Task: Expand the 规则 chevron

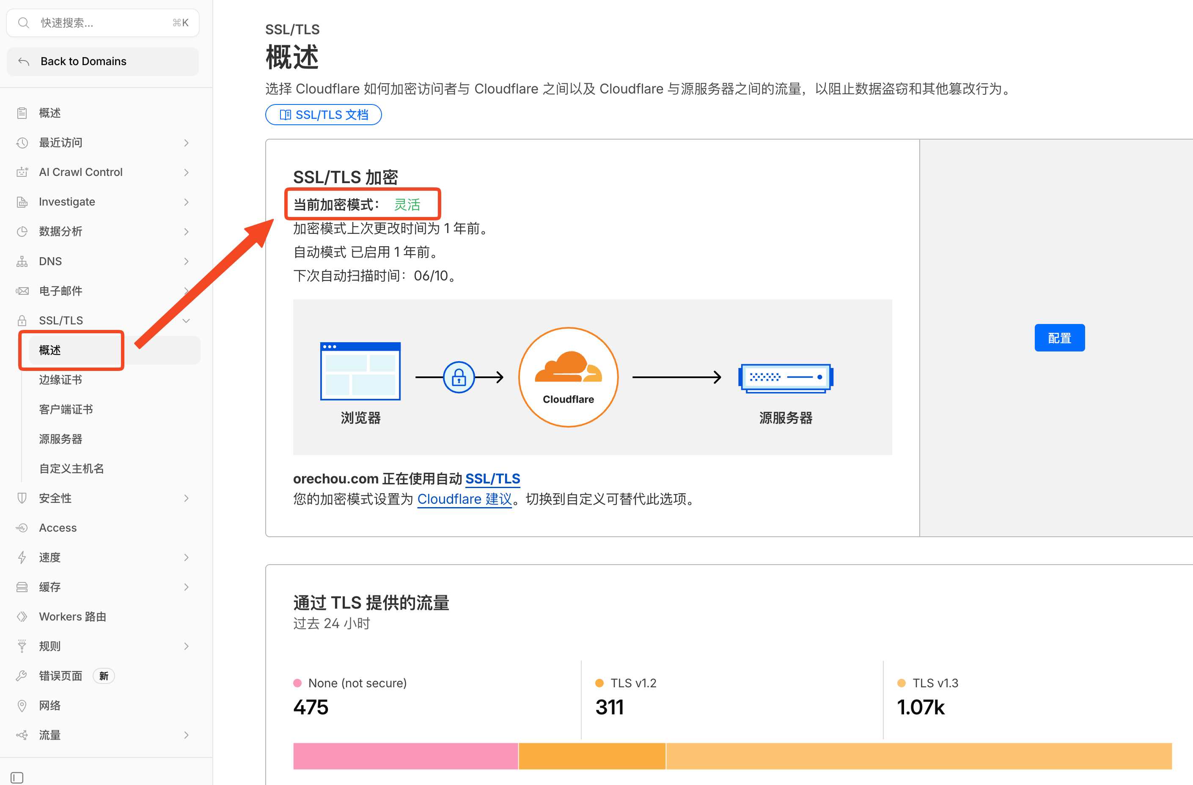Action: coord(187,646)
